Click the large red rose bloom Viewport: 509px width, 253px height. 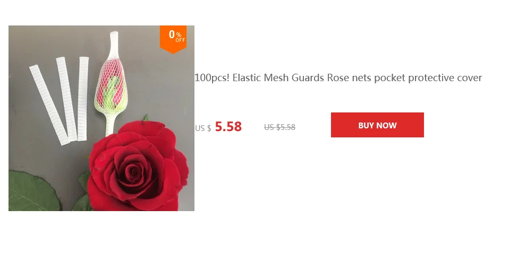click(138, 167)
